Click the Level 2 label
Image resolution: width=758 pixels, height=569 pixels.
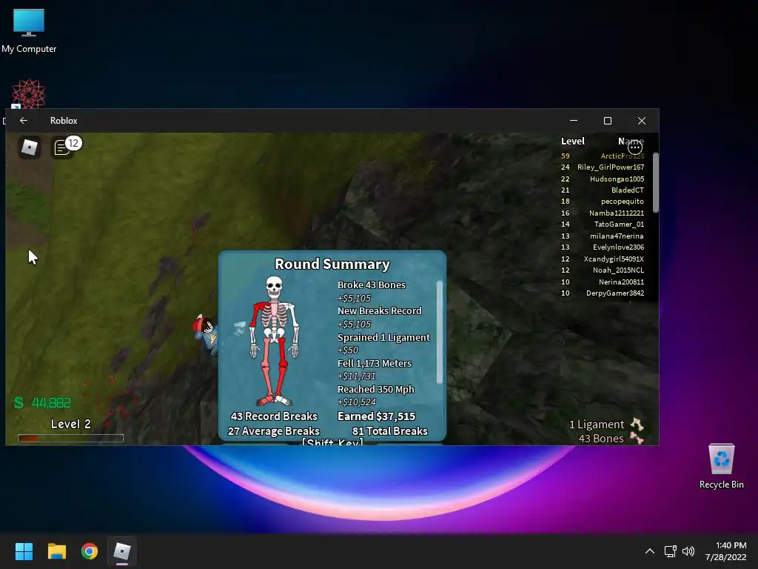click(x=70, y=424)
